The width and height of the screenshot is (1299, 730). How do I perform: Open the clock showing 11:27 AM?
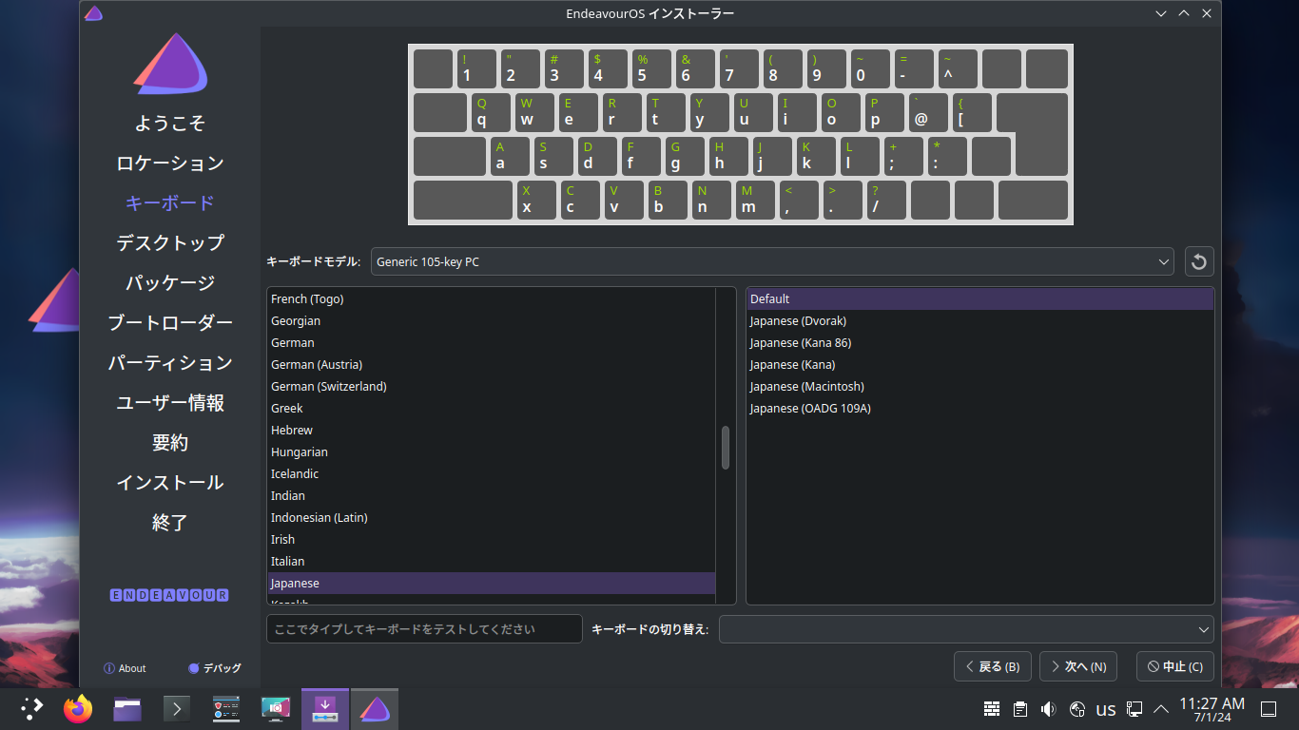click(x=1212, y=709)
